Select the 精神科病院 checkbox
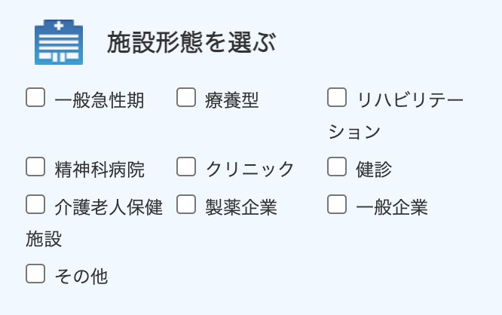Image resolution: width=502 pixels, height=315 pixels. [35, 167]
